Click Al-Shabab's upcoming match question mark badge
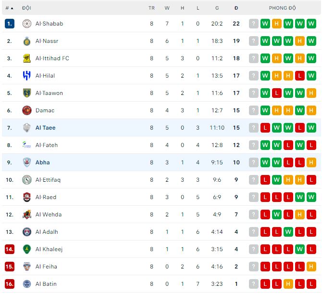This screenshot has width=322, height=295. point(254,24)
